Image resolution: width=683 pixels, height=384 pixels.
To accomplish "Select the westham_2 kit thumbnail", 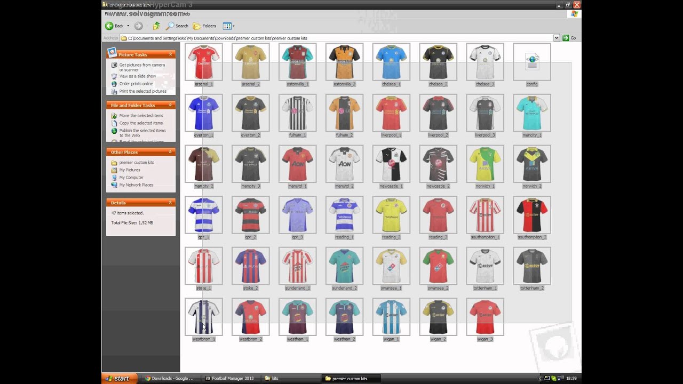I will point(344,317).
